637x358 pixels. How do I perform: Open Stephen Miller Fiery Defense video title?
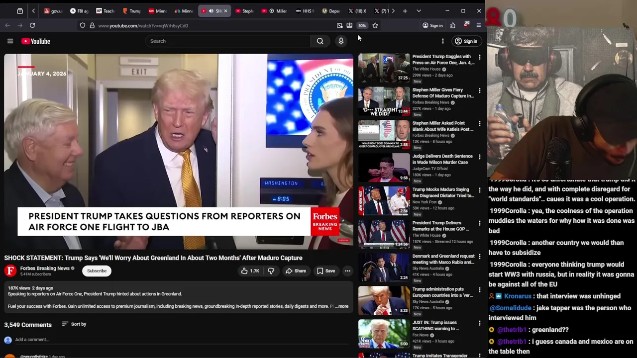click(443, 93)
